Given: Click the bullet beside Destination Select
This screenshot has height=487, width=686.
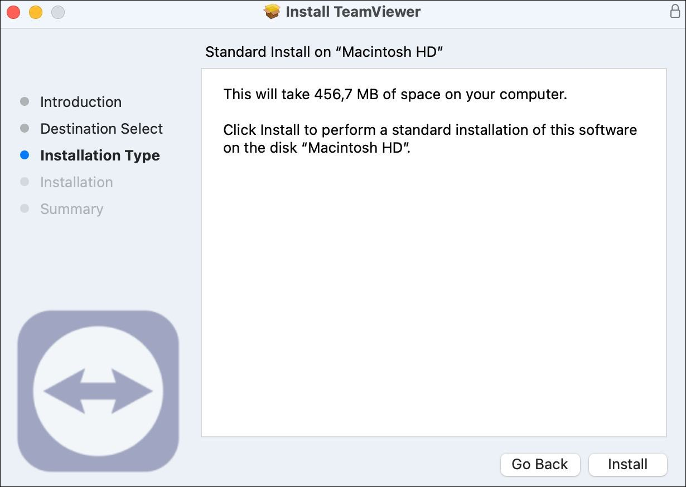Looking at the screenshot, I should [25, 128].
